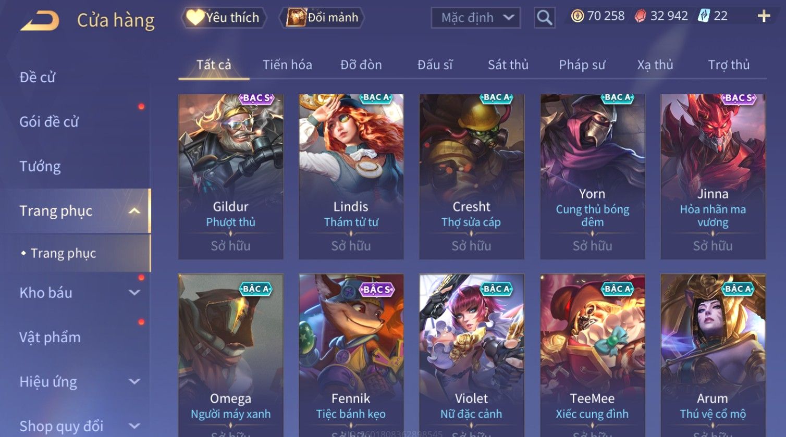The width and height of the screenshot is (786, 437).
Task: Switch to the Tiến hóa tab
Action: [x=287, y=65]
